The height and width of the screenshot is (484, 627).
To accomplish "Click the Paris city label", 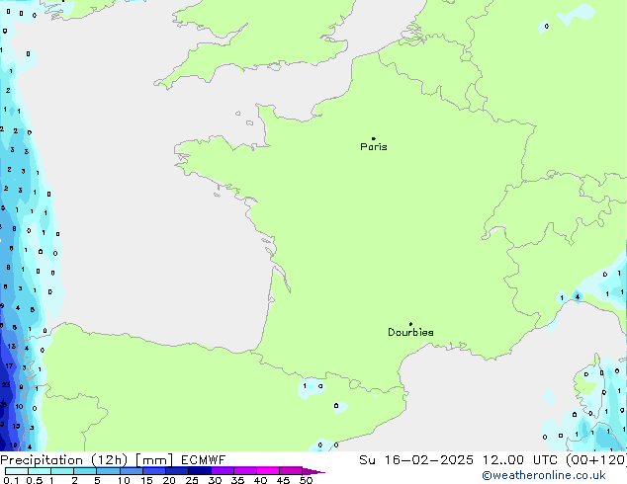I will click(x=374, y=147).
